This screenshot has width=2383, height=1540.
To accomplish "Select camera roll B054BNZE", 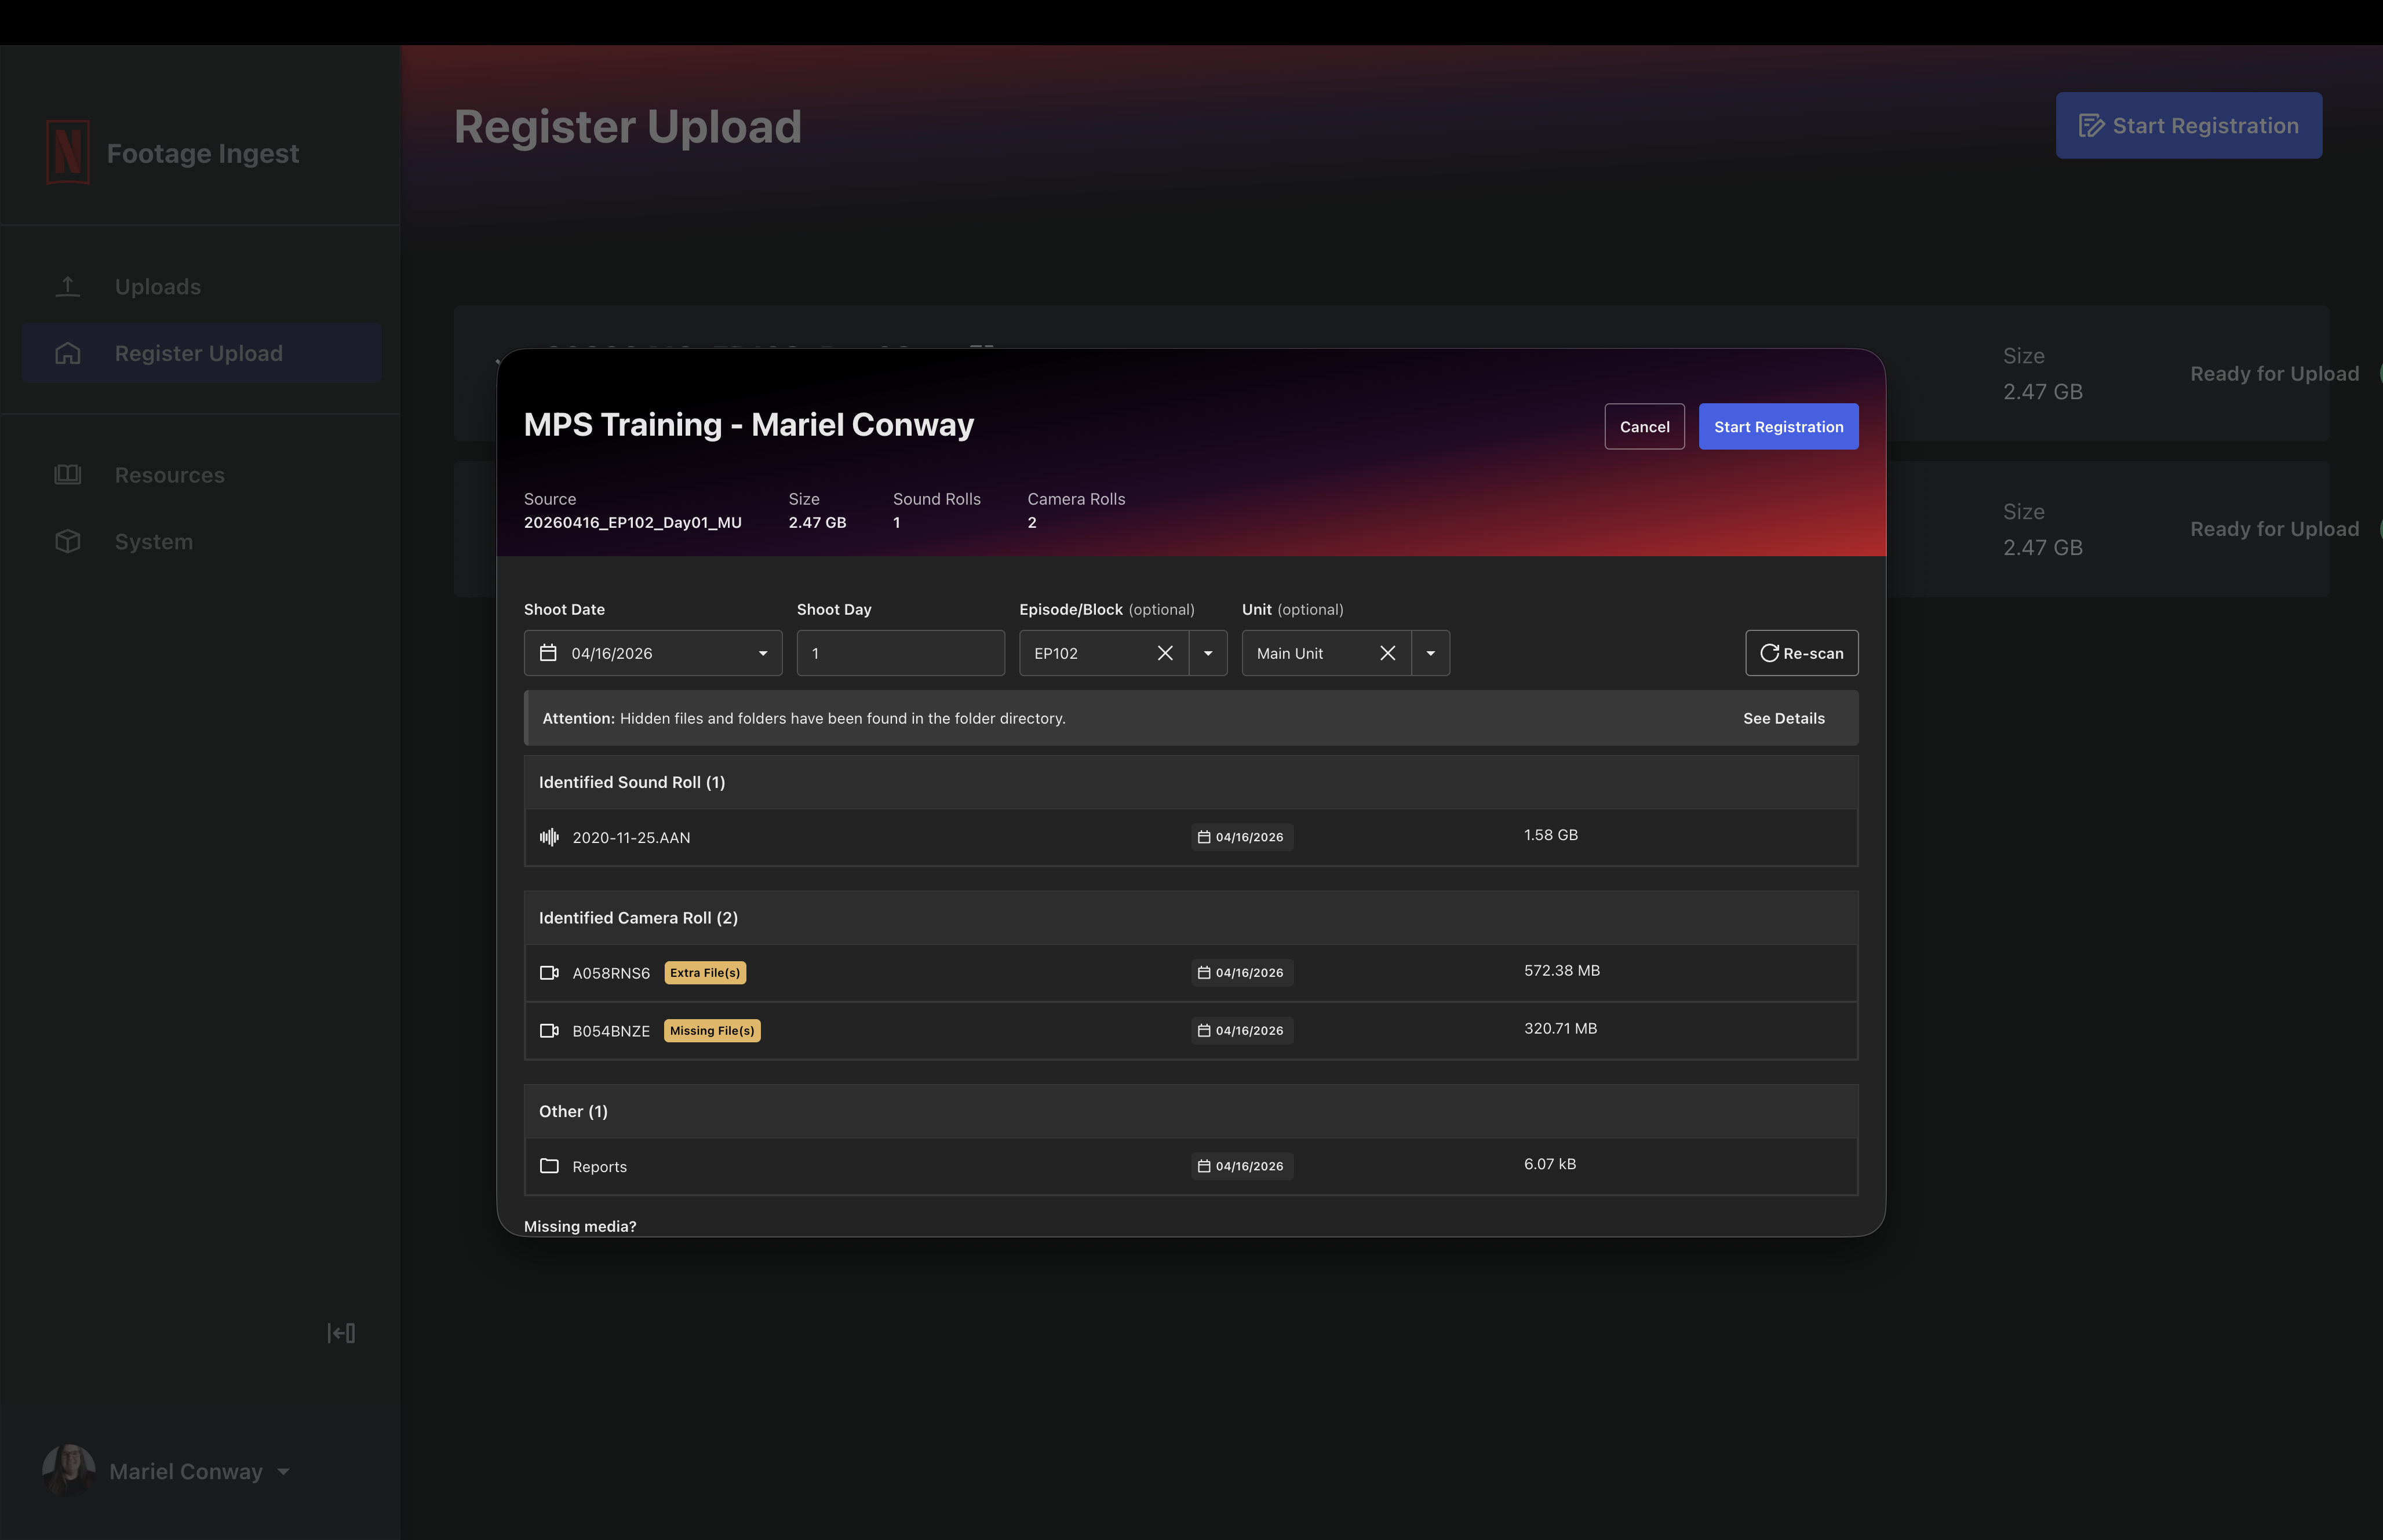I will click(x=1191, y=1031).
